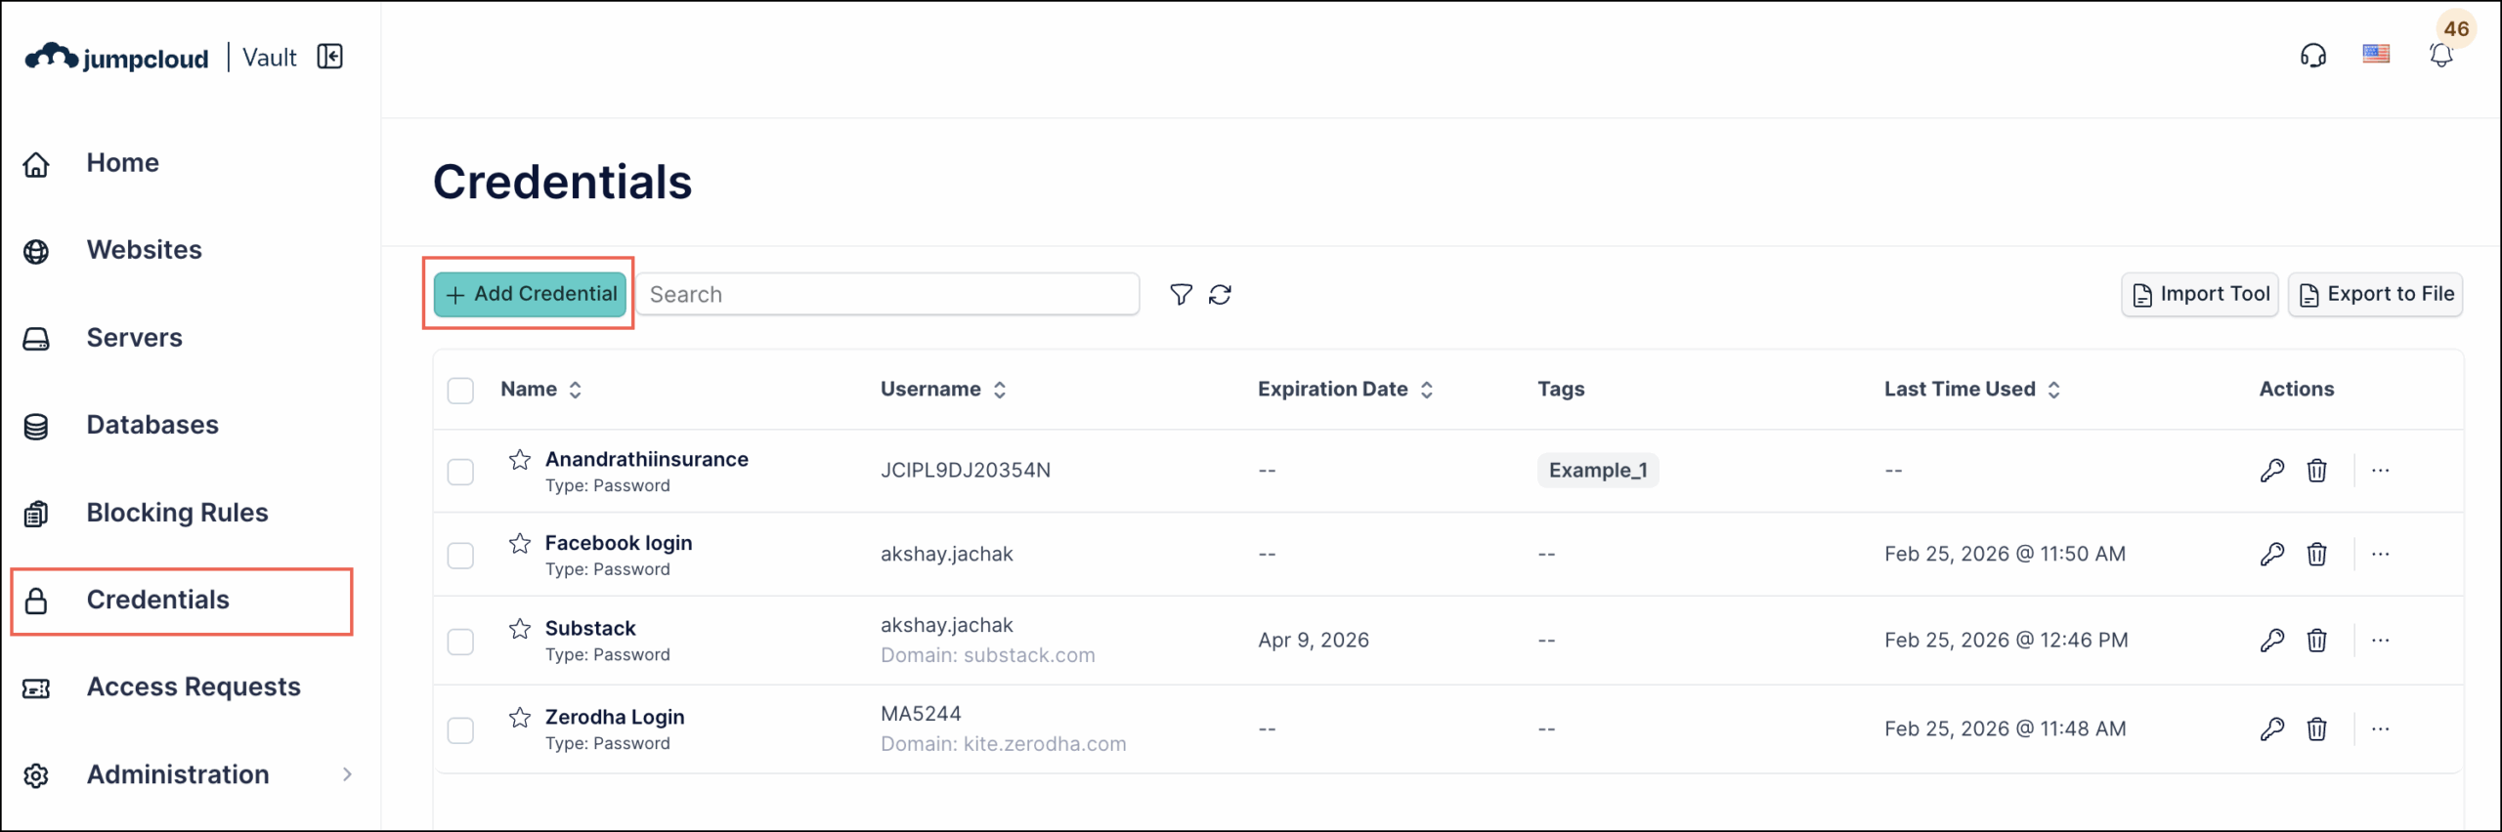Collapse the sidebar panel icon
The image size is (2502, 832).
330,57
